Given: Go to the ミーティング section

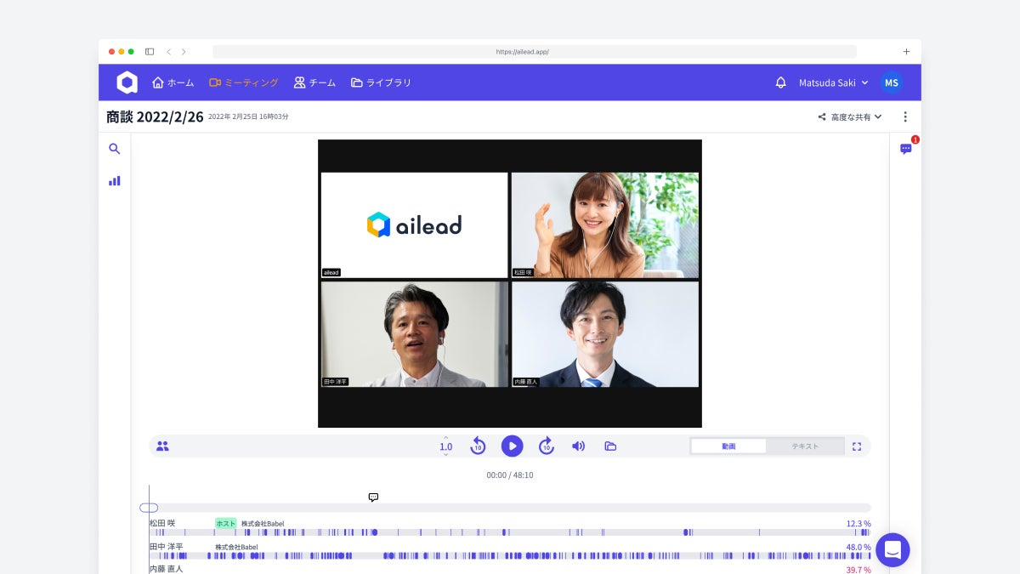Looking at the screenshot, I should [x=244, y=82].
